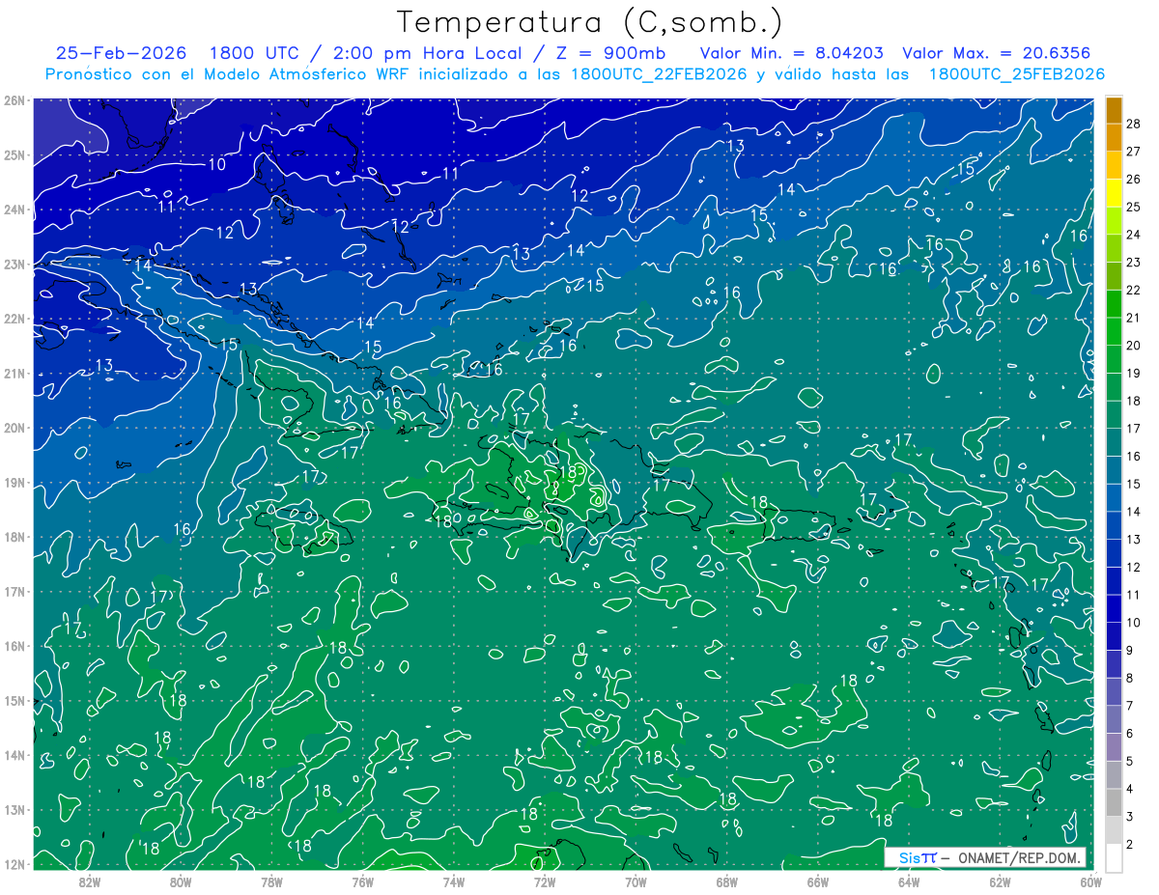Click the "1800UTC_22FEB2026" initialization time
Screen dimensions: 1159x895
pos(659,73)
